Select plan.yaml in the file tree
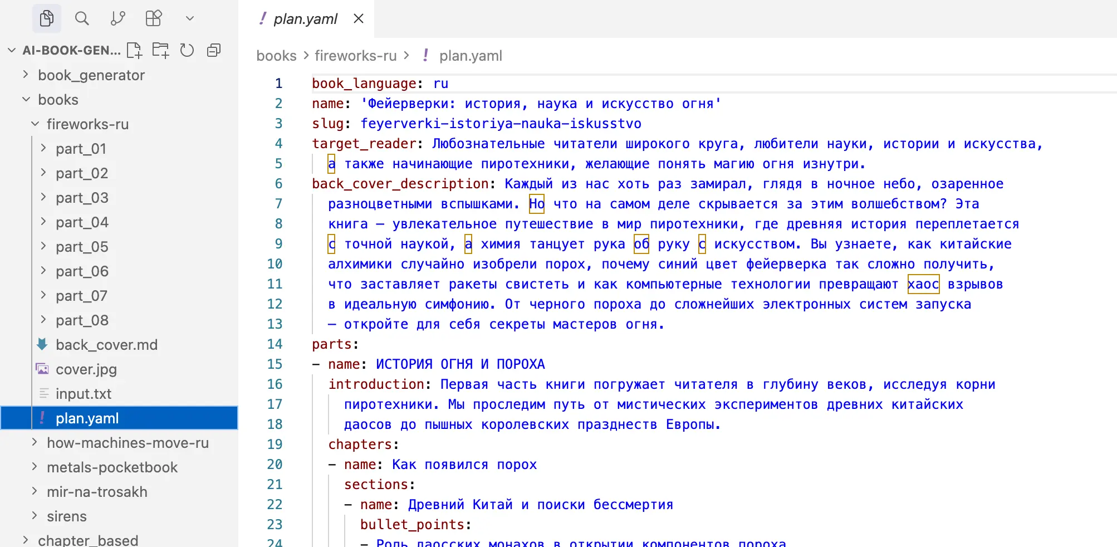This screenshot has width=1117, height=547. click(119, 418)
